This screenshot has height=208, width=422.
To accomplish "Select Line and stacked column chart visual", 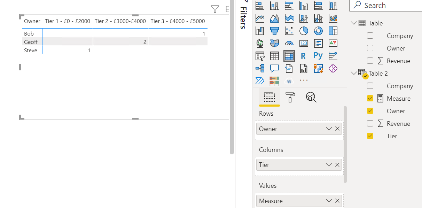I will point(304,18).
